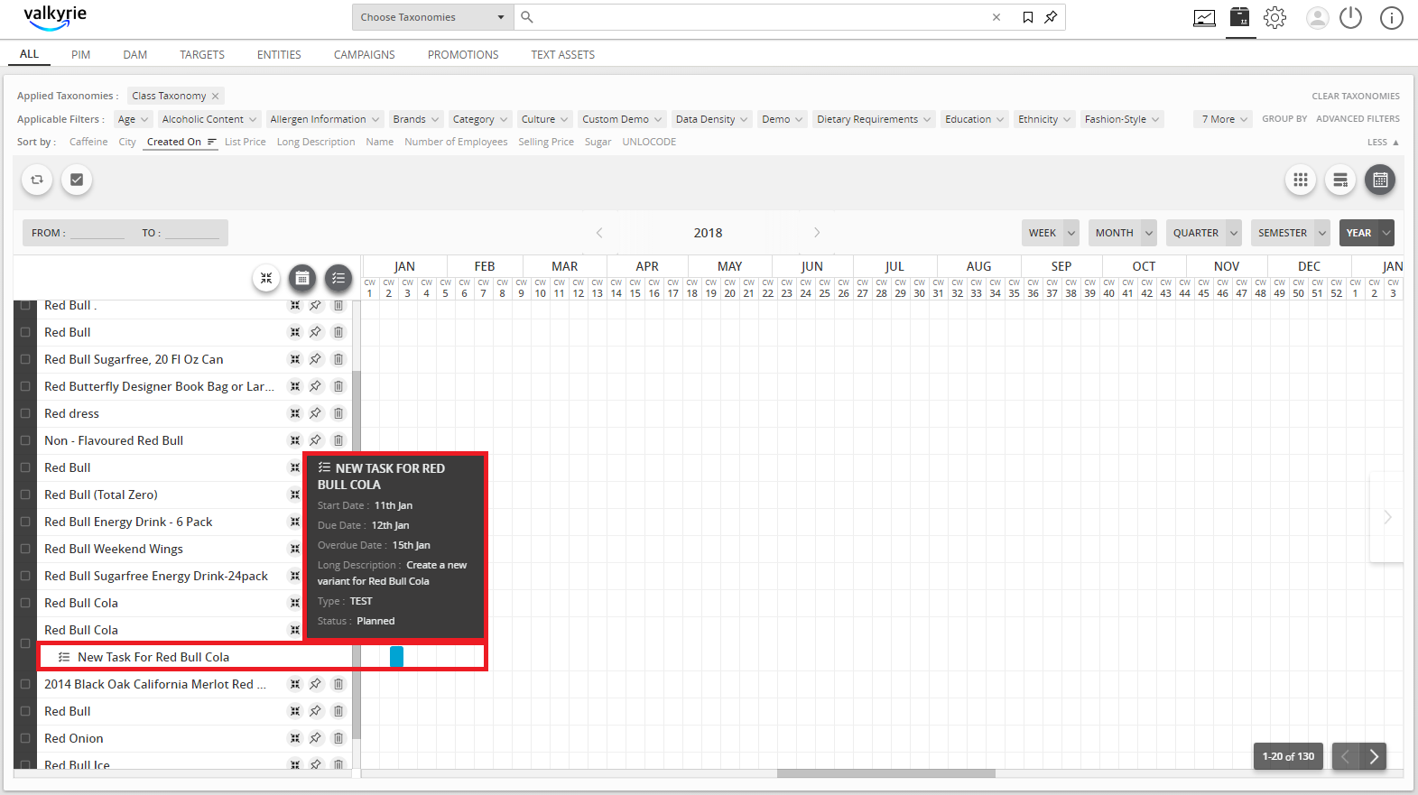This screenshot has width=1418, height=795.
Task: Expand the Dietary Requirements filter
Action: click(x=874, y=119)
